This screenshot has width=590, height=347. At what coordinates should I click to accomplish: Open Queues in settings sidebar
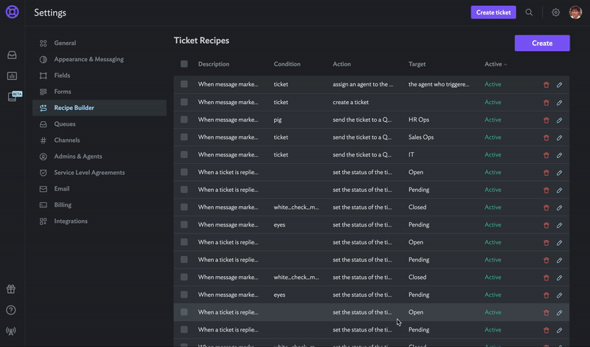pos(65,124)
